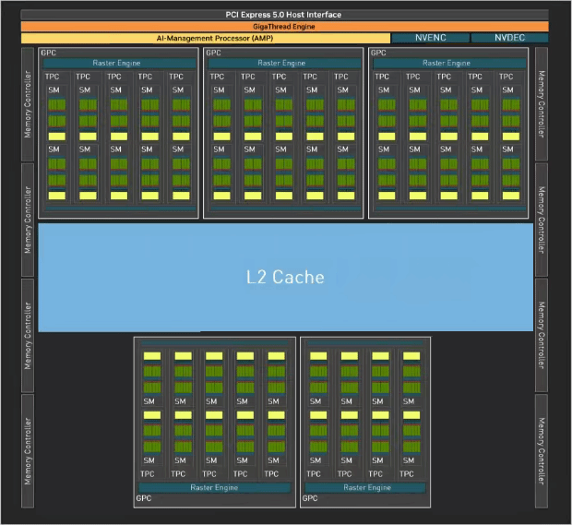Viewport: 572px width, 525px height.
Task: Click first upper SM label in top-middle GPC
Action: point(219,89)
